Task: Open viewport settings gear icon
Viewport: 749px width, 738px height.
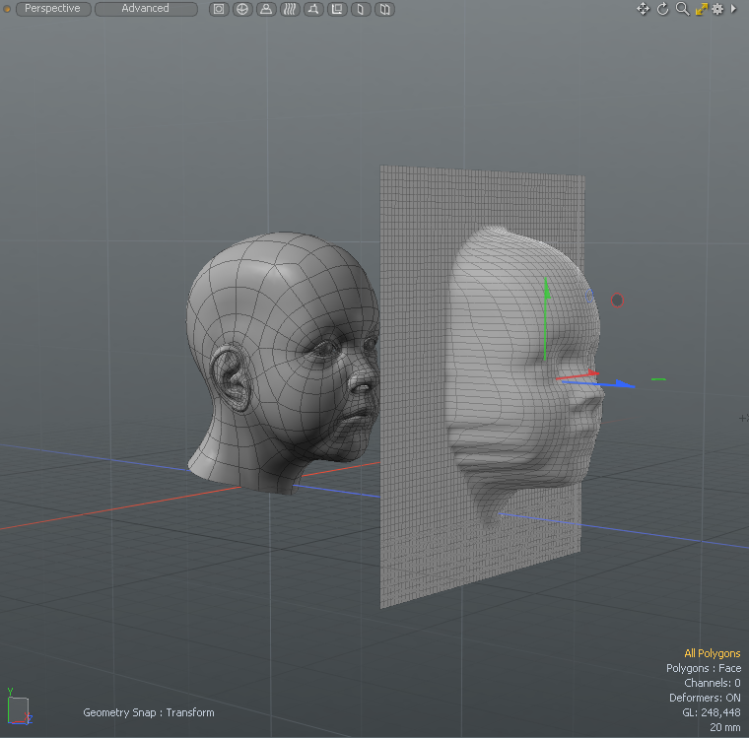Action: pyautogui.click(x=717, y=9)
